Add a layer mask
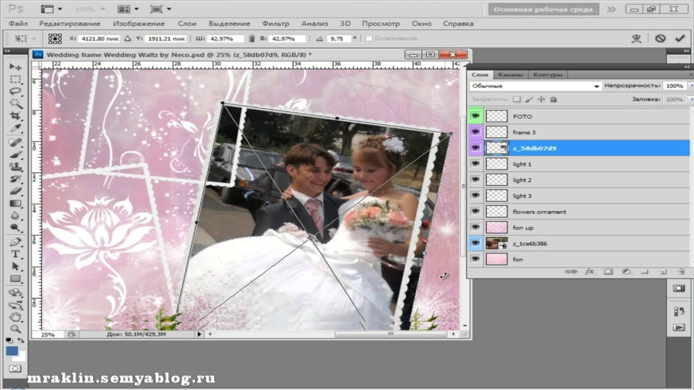Viewport: 694px width, 390px height. 608,271
